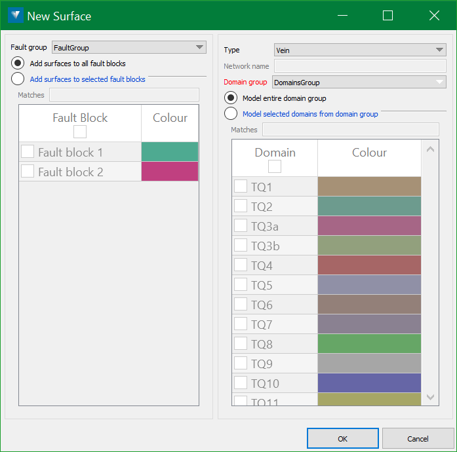This screenshot has width=457, height=452.
Task: Check the TQ3a domain checkbox
Action: tap(241, 226)
